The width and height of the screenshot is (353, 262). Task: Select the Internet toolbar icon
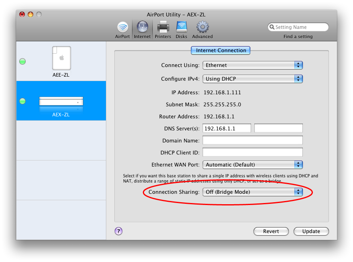pyautogui.click(x=142, y=30)
